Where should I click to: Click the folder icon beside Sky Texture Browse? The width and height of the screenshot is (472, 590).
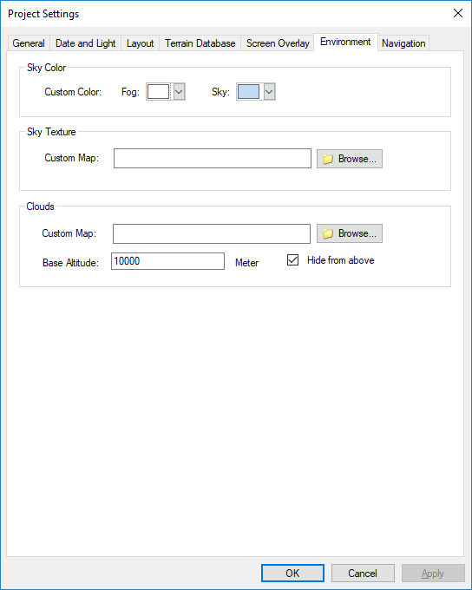point(328,159)
